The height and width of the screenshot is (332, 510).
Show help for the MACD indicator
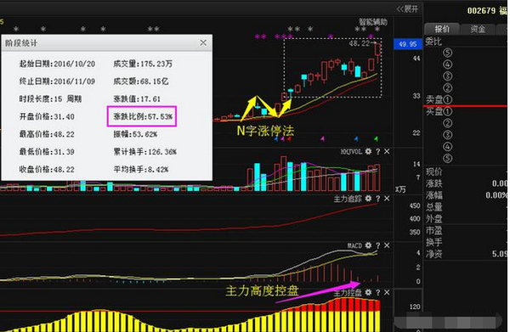pyautogui.click(x=378, y=245)
